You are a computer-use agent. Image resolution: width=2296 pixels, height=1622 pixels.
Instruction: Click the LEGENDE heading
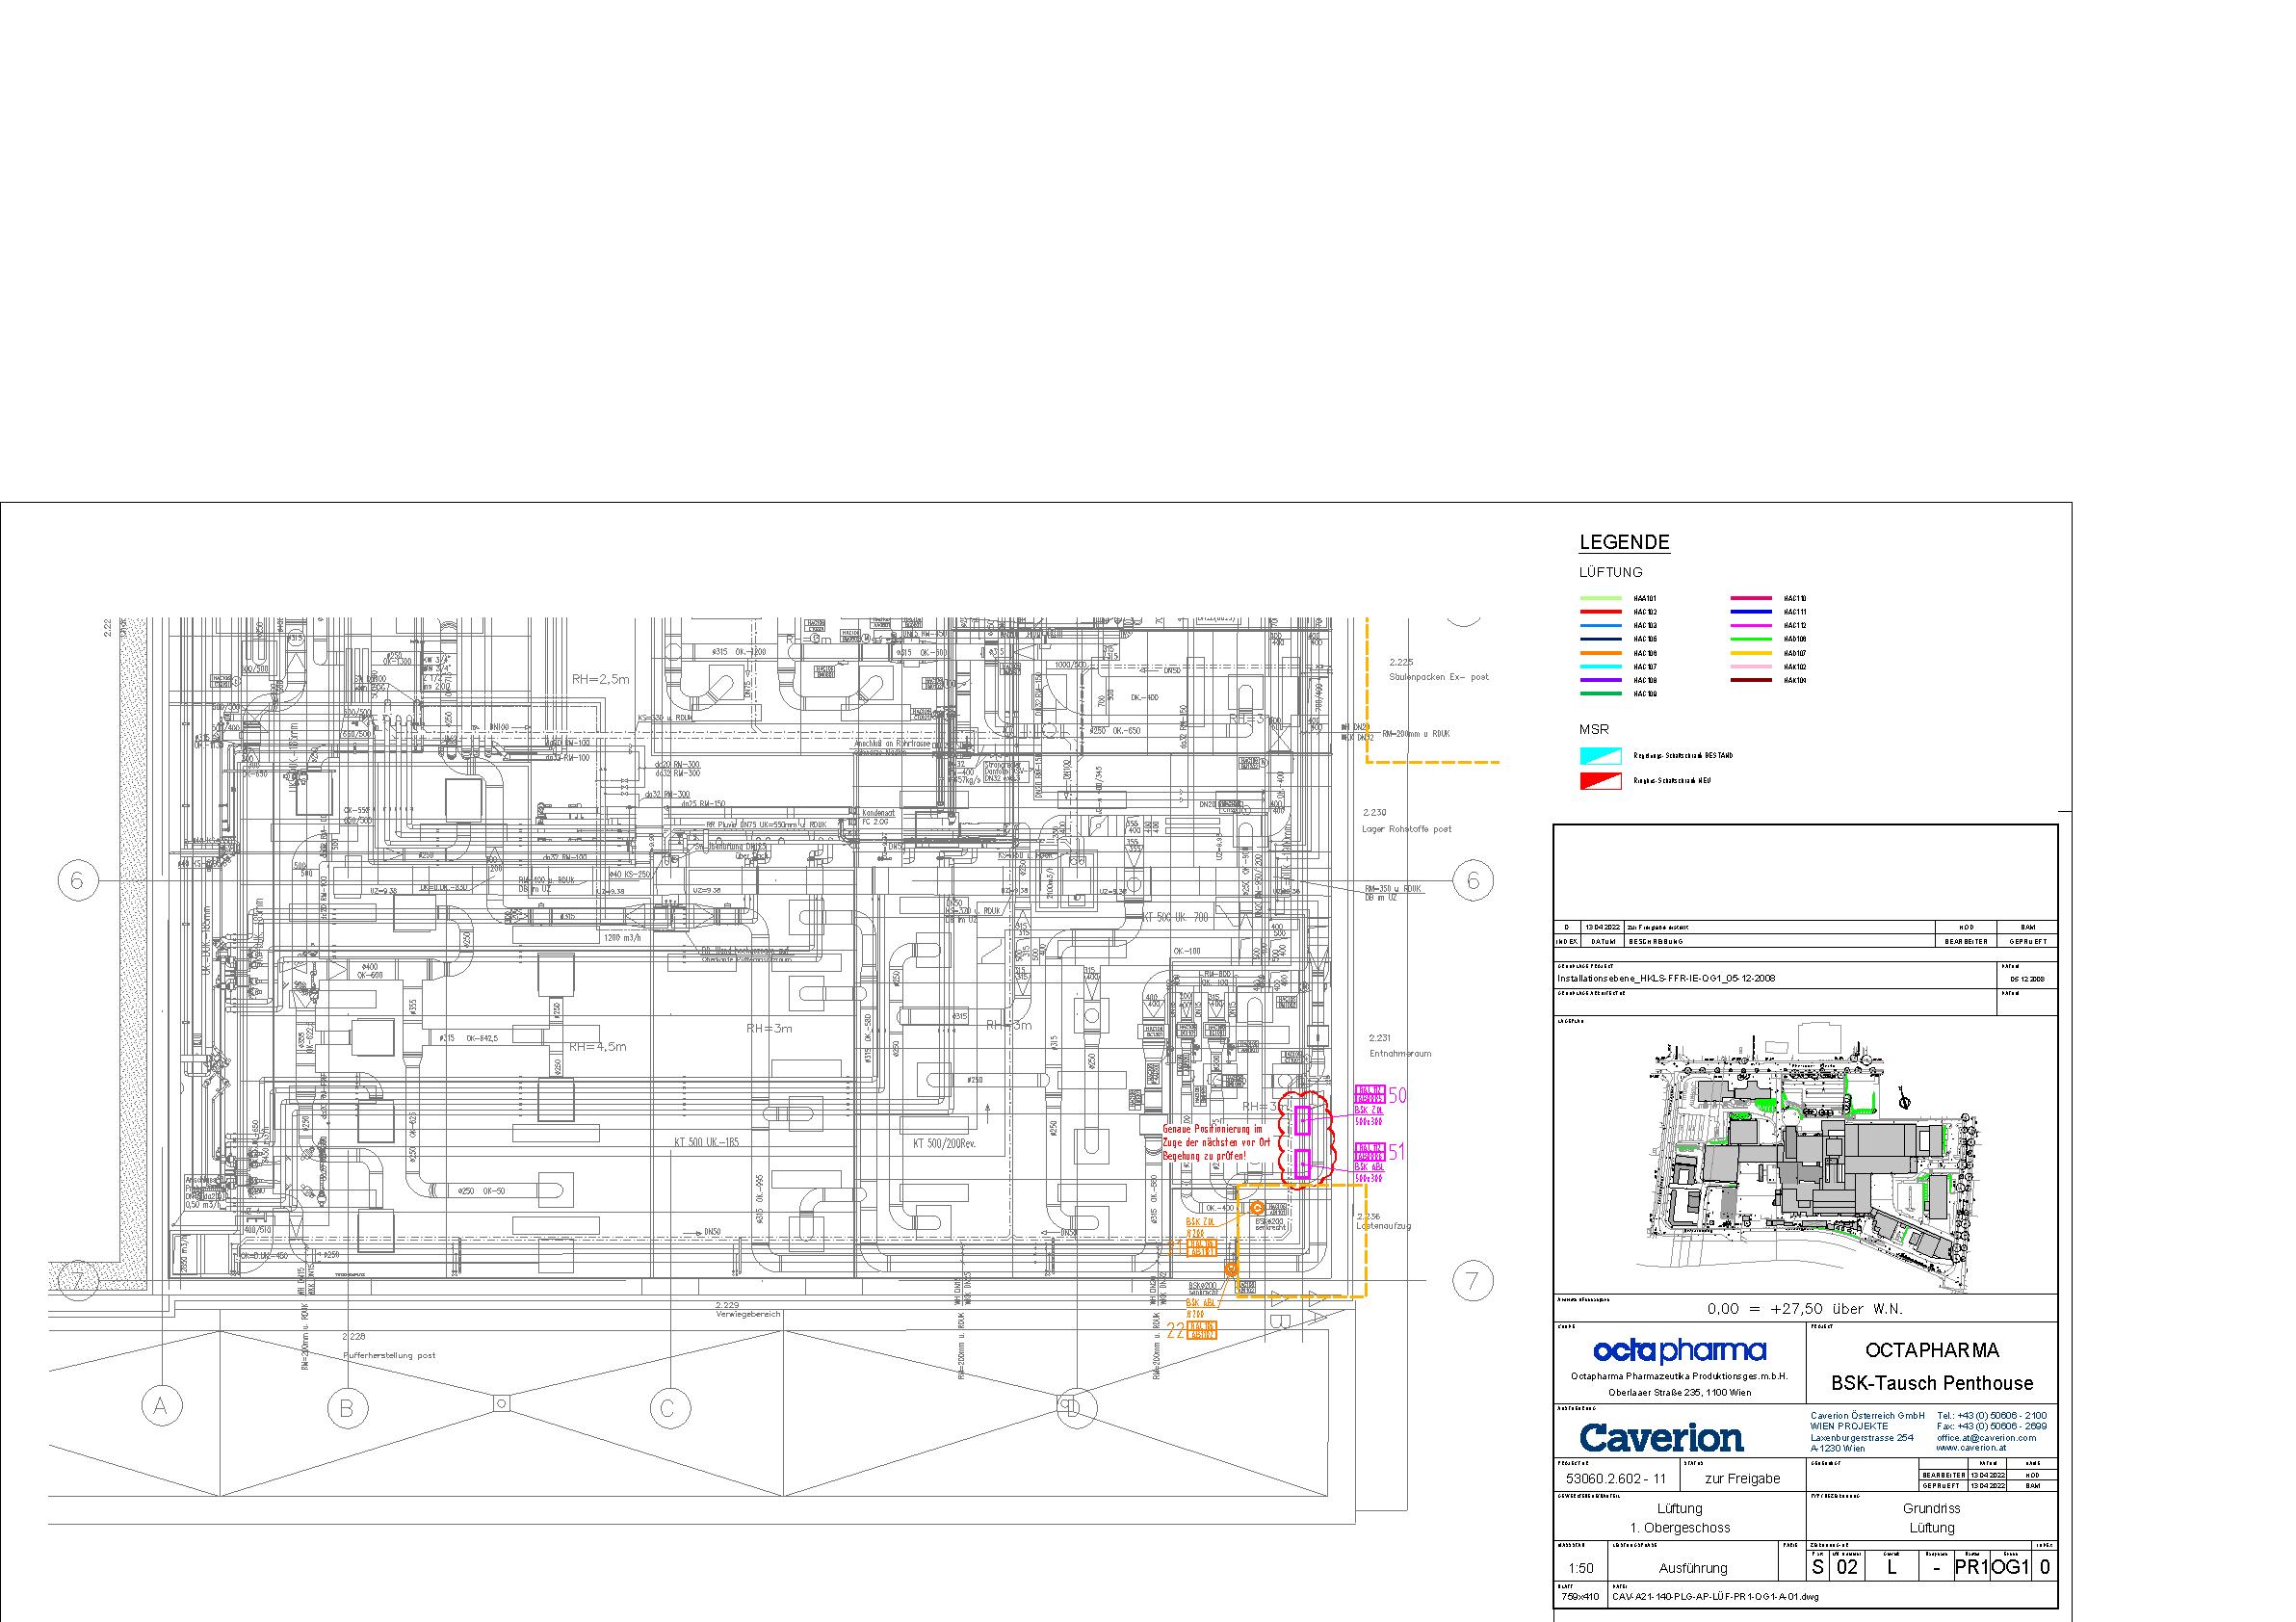(1624, 543)
